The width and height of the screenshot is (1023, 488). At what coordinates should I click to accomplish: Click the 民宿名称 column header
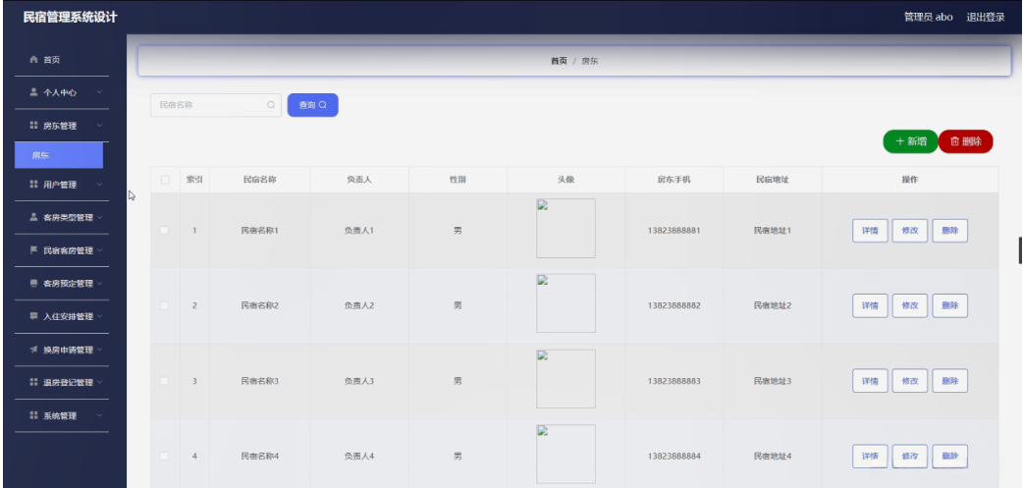coord(259,180)
